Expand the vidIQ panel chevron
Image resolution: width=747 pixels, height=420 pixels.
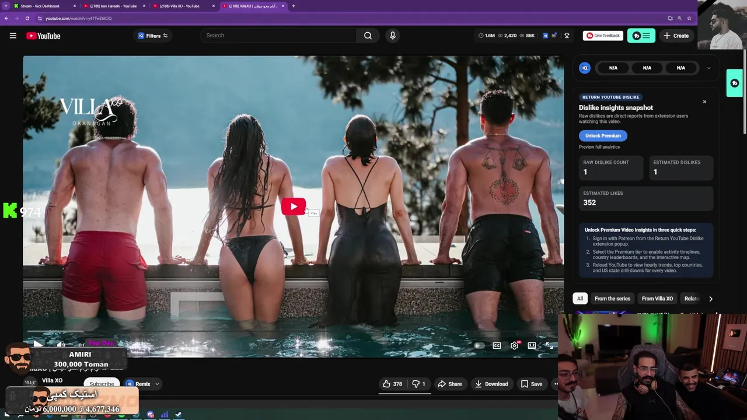708,68
